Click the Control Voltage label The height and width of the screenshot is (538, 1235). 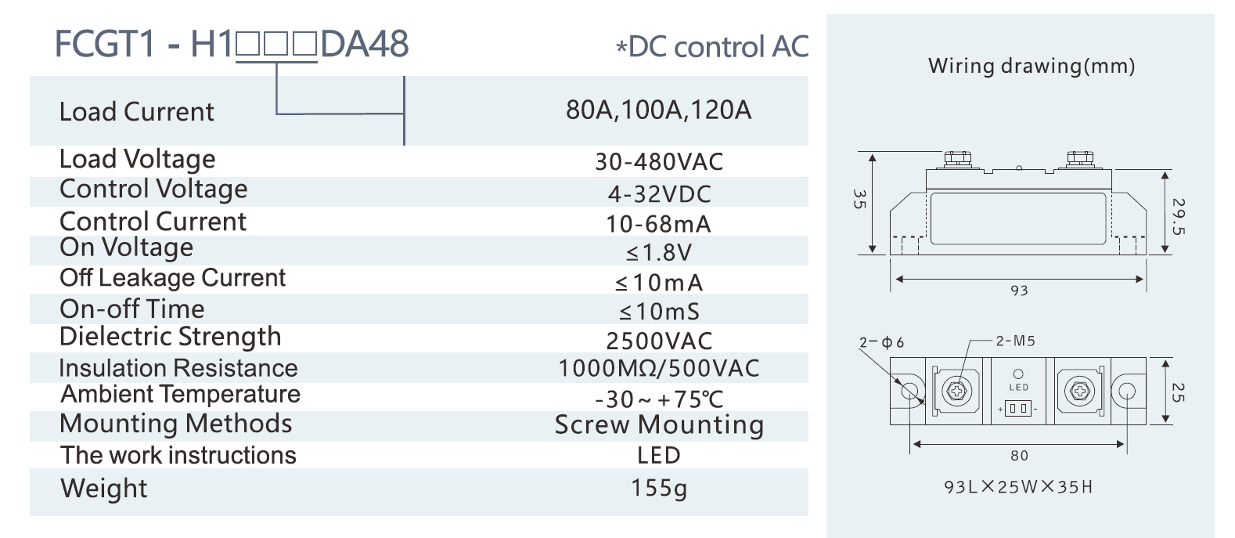(153, 189)
